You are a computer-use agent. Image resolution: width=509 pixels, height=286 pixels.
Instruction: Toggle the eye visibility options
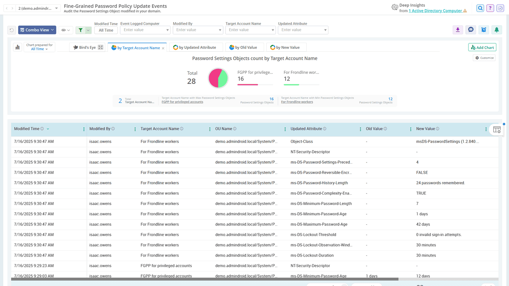(66, 30)
